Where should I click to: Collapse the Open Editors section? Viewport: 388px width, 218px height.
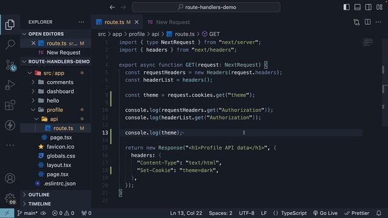pyautogui.click(x=46, y=34)
